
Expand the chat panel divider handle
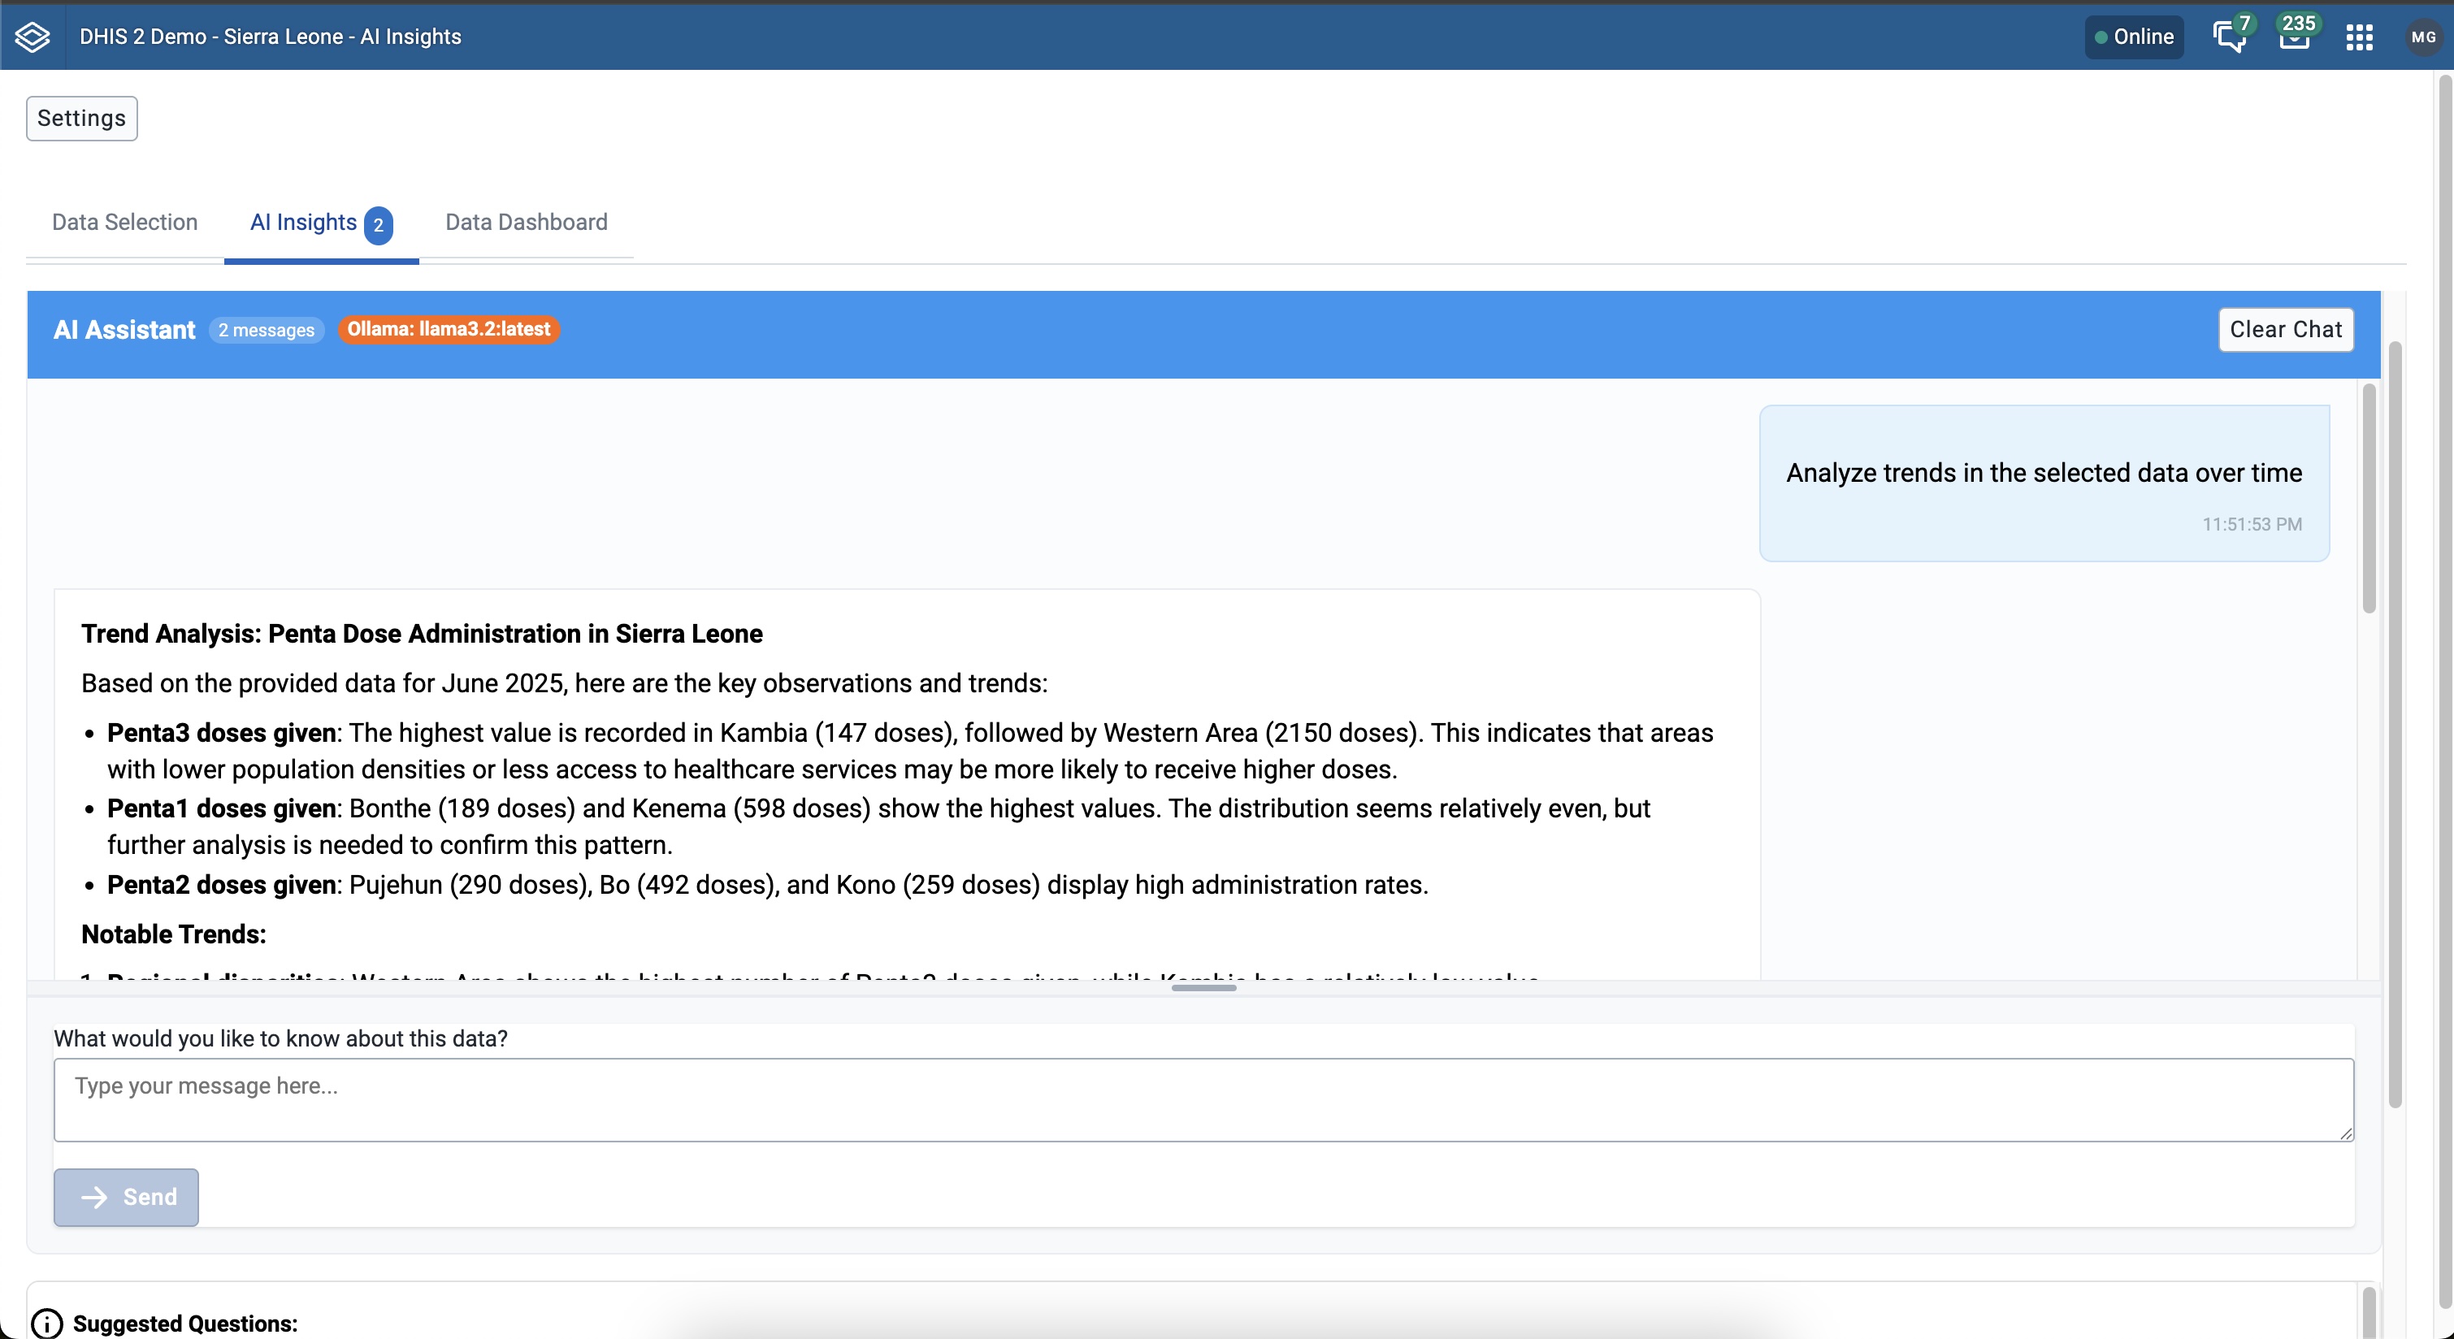1203,989
